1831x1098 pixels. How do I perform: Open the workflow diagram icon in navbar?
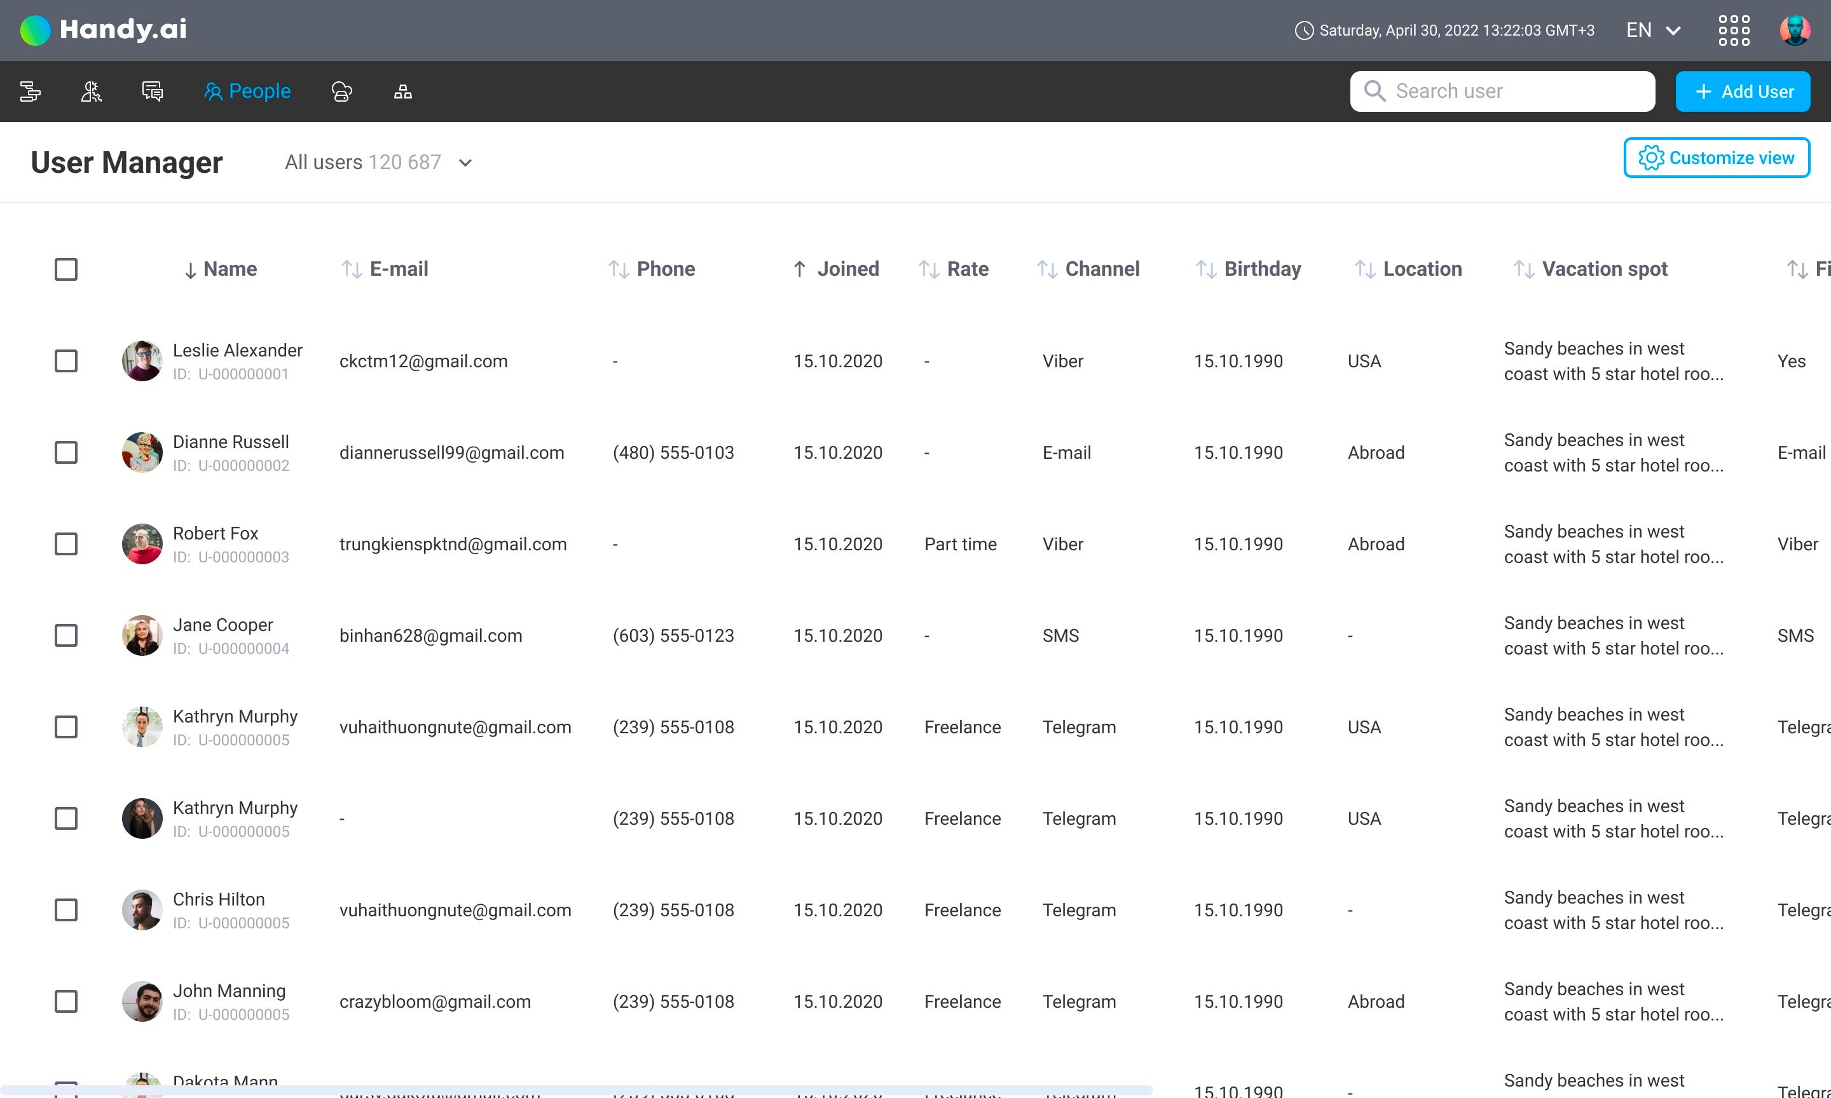pos(31,91)
